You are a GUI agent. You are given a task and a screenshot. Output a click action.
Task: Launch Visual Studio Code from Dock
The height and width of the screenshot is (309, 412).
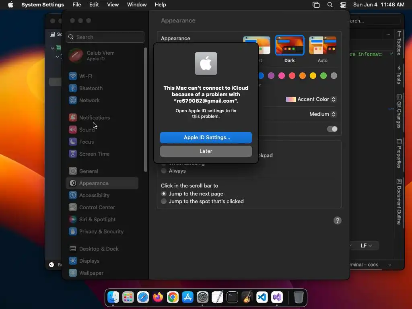pyautogui.click(x=262, y=297)
